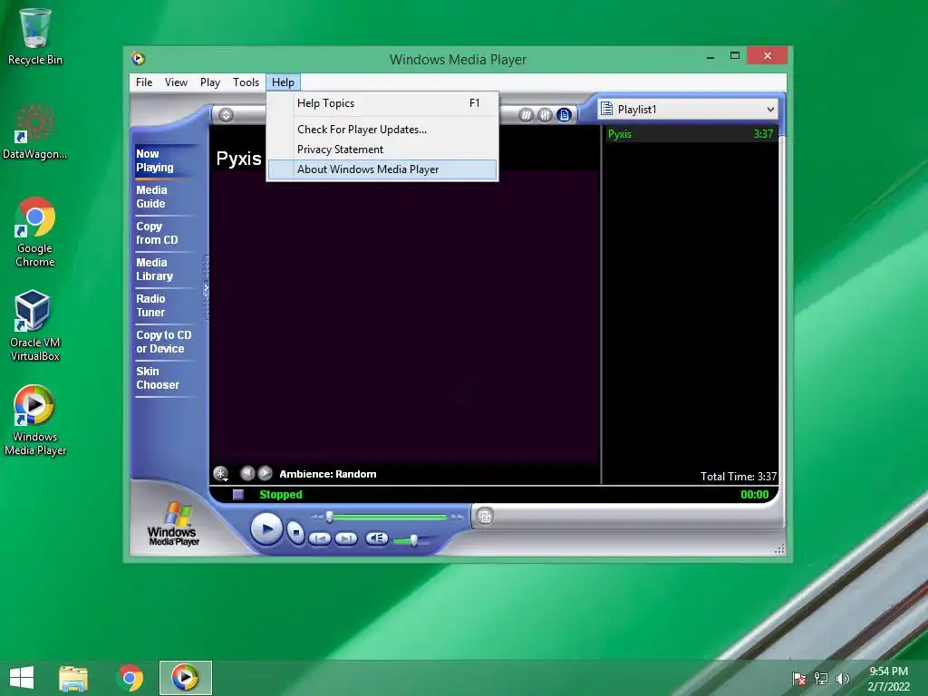
Task: Close the Help menu
Action: [283, 82]
